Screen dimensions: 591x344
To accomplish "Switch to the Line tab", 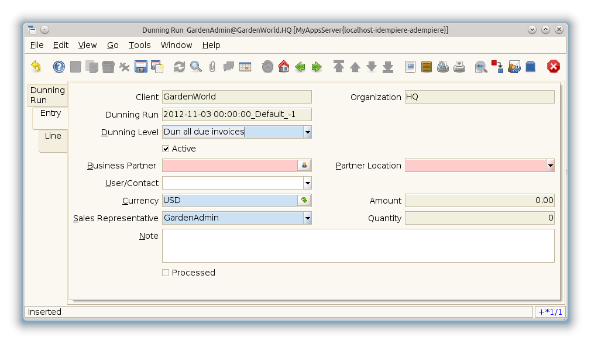I will [53, 136].
